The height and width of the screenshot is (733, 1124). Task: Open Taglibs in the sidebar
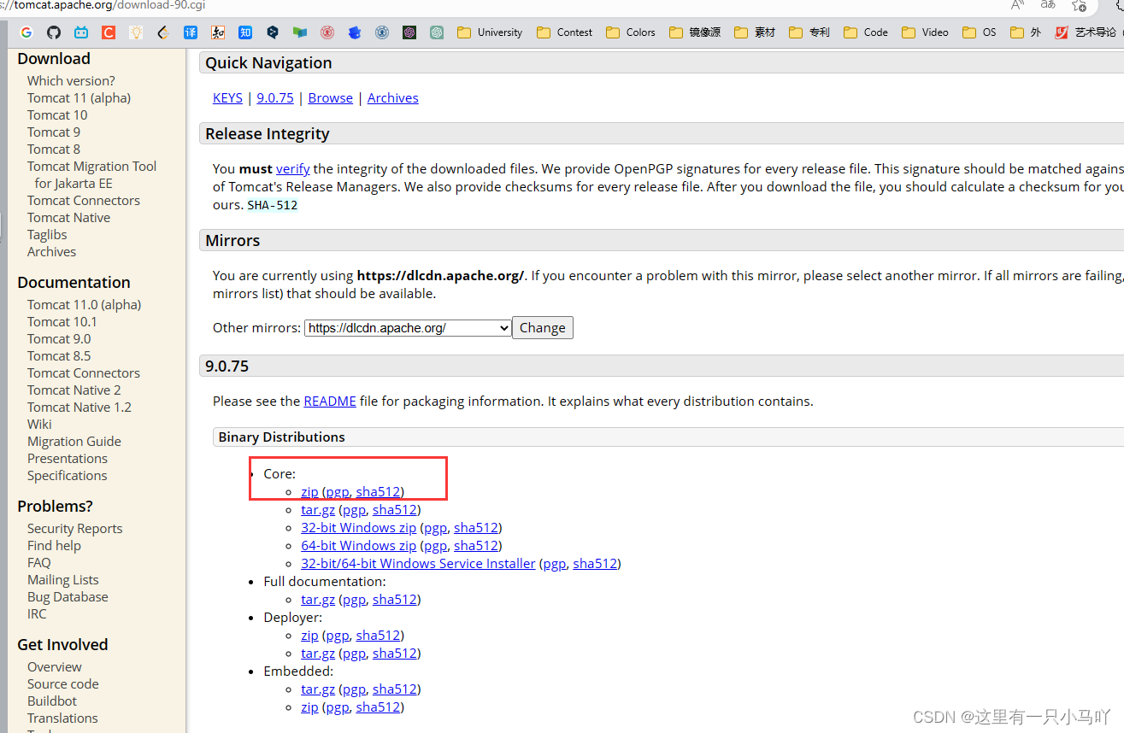click(47, 235)
